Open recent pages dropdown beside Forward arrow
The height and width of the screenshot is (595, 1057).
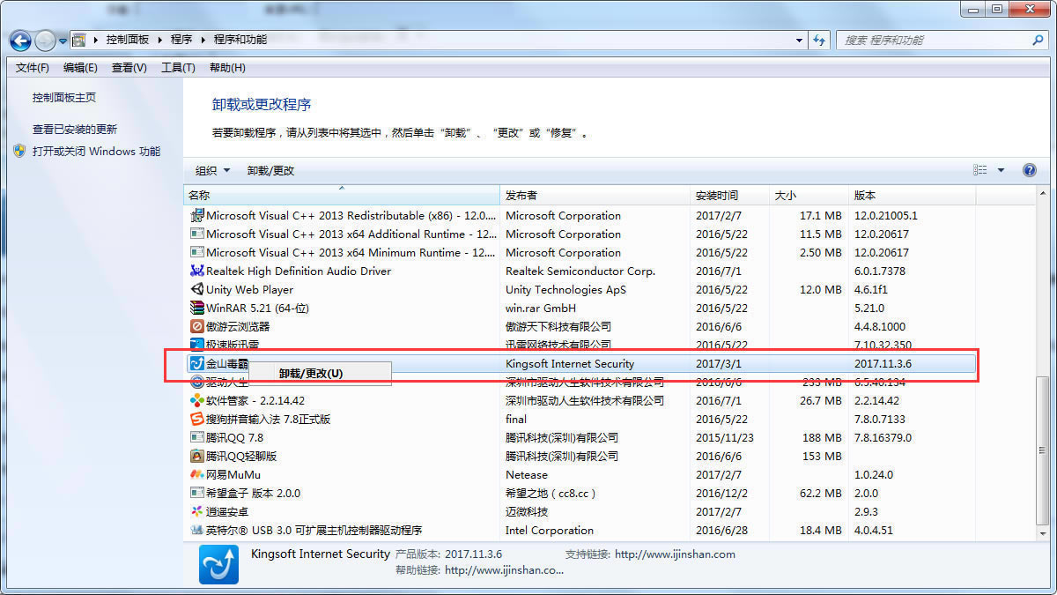[x=63, y=41]
